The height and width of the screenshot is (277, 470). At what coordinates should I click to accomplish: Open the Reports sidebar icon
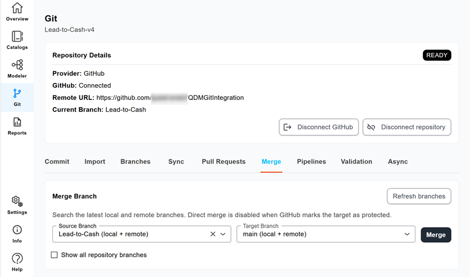pos(17,122)
